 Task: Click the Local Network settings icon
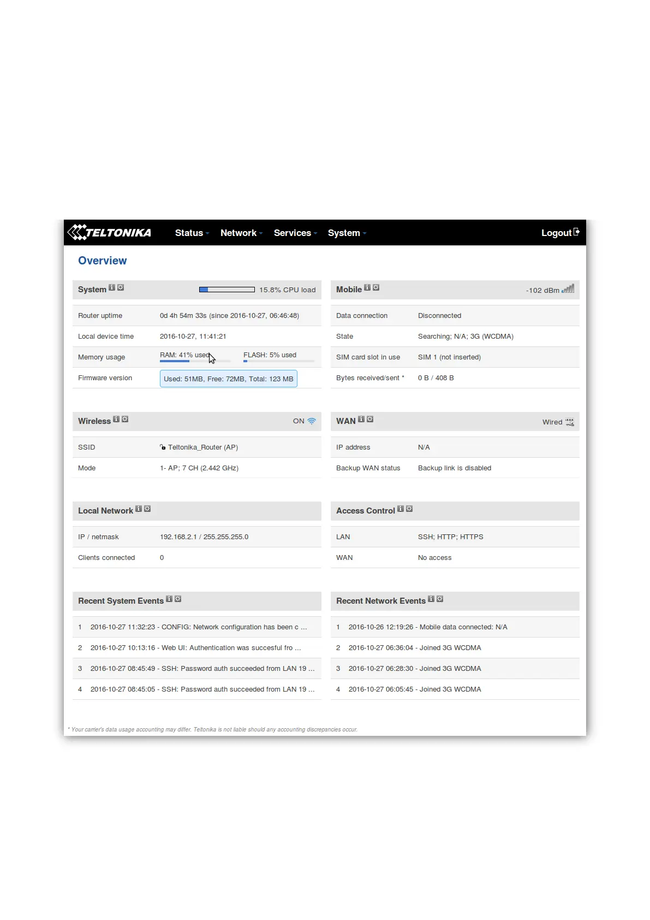147,509
